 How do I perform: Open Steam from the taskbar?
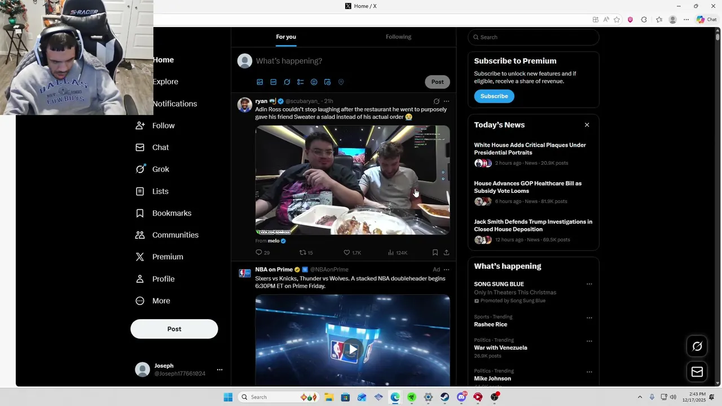[x=445, y=397]
